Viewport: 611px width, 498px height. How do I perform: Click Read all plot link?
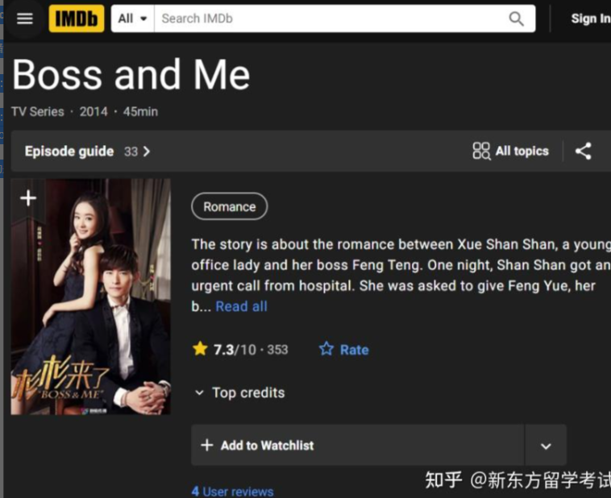click(x=242, y=306)
